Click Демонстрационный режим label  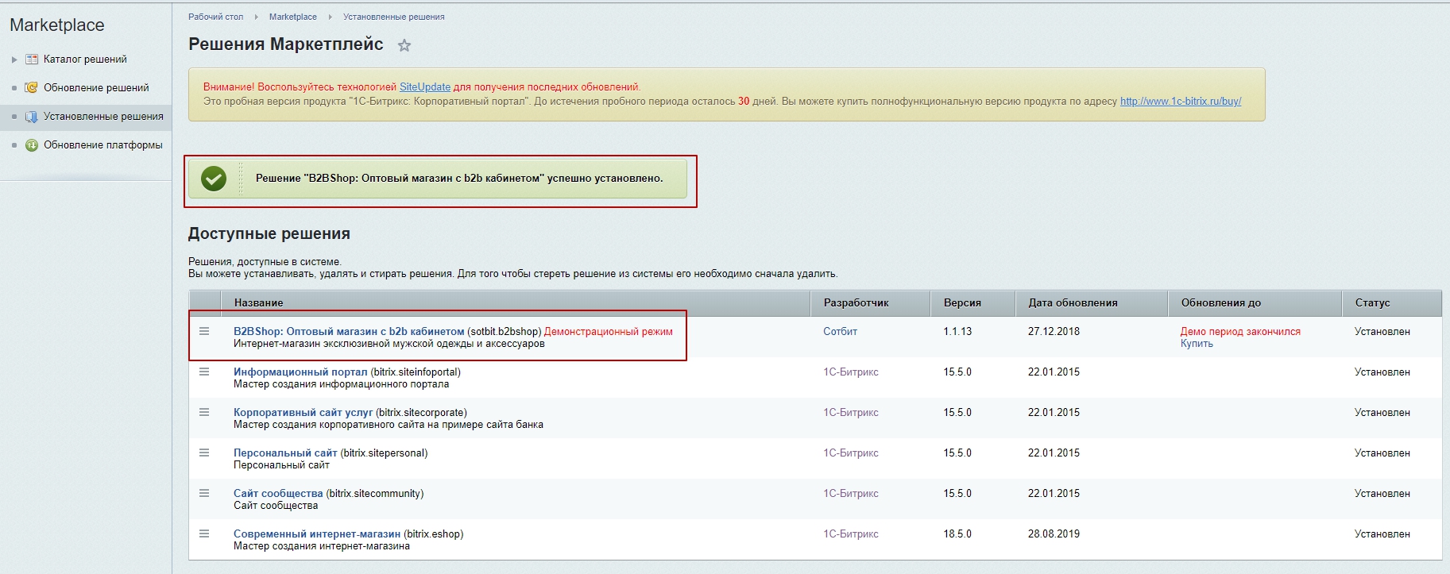click(608, 332)
